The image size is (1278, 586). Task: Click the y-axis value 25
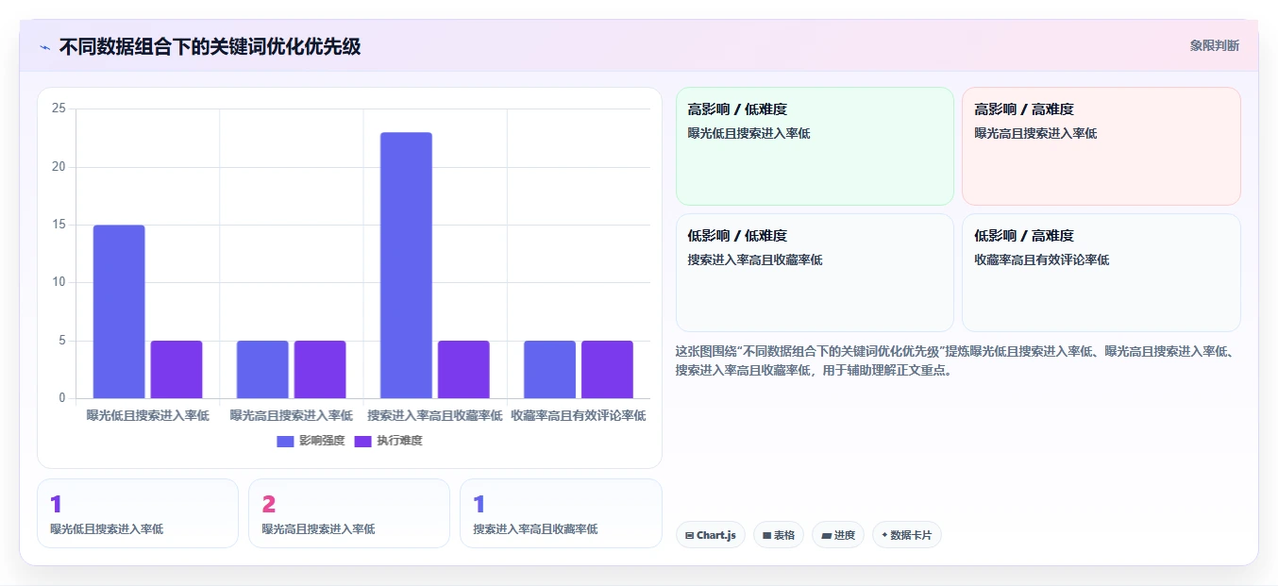[x=59, y=109]
